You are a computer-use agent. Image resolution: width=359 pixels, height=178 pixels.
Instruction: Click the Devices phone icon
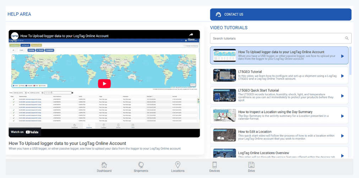pyautogui.click(x=214, y=165)
